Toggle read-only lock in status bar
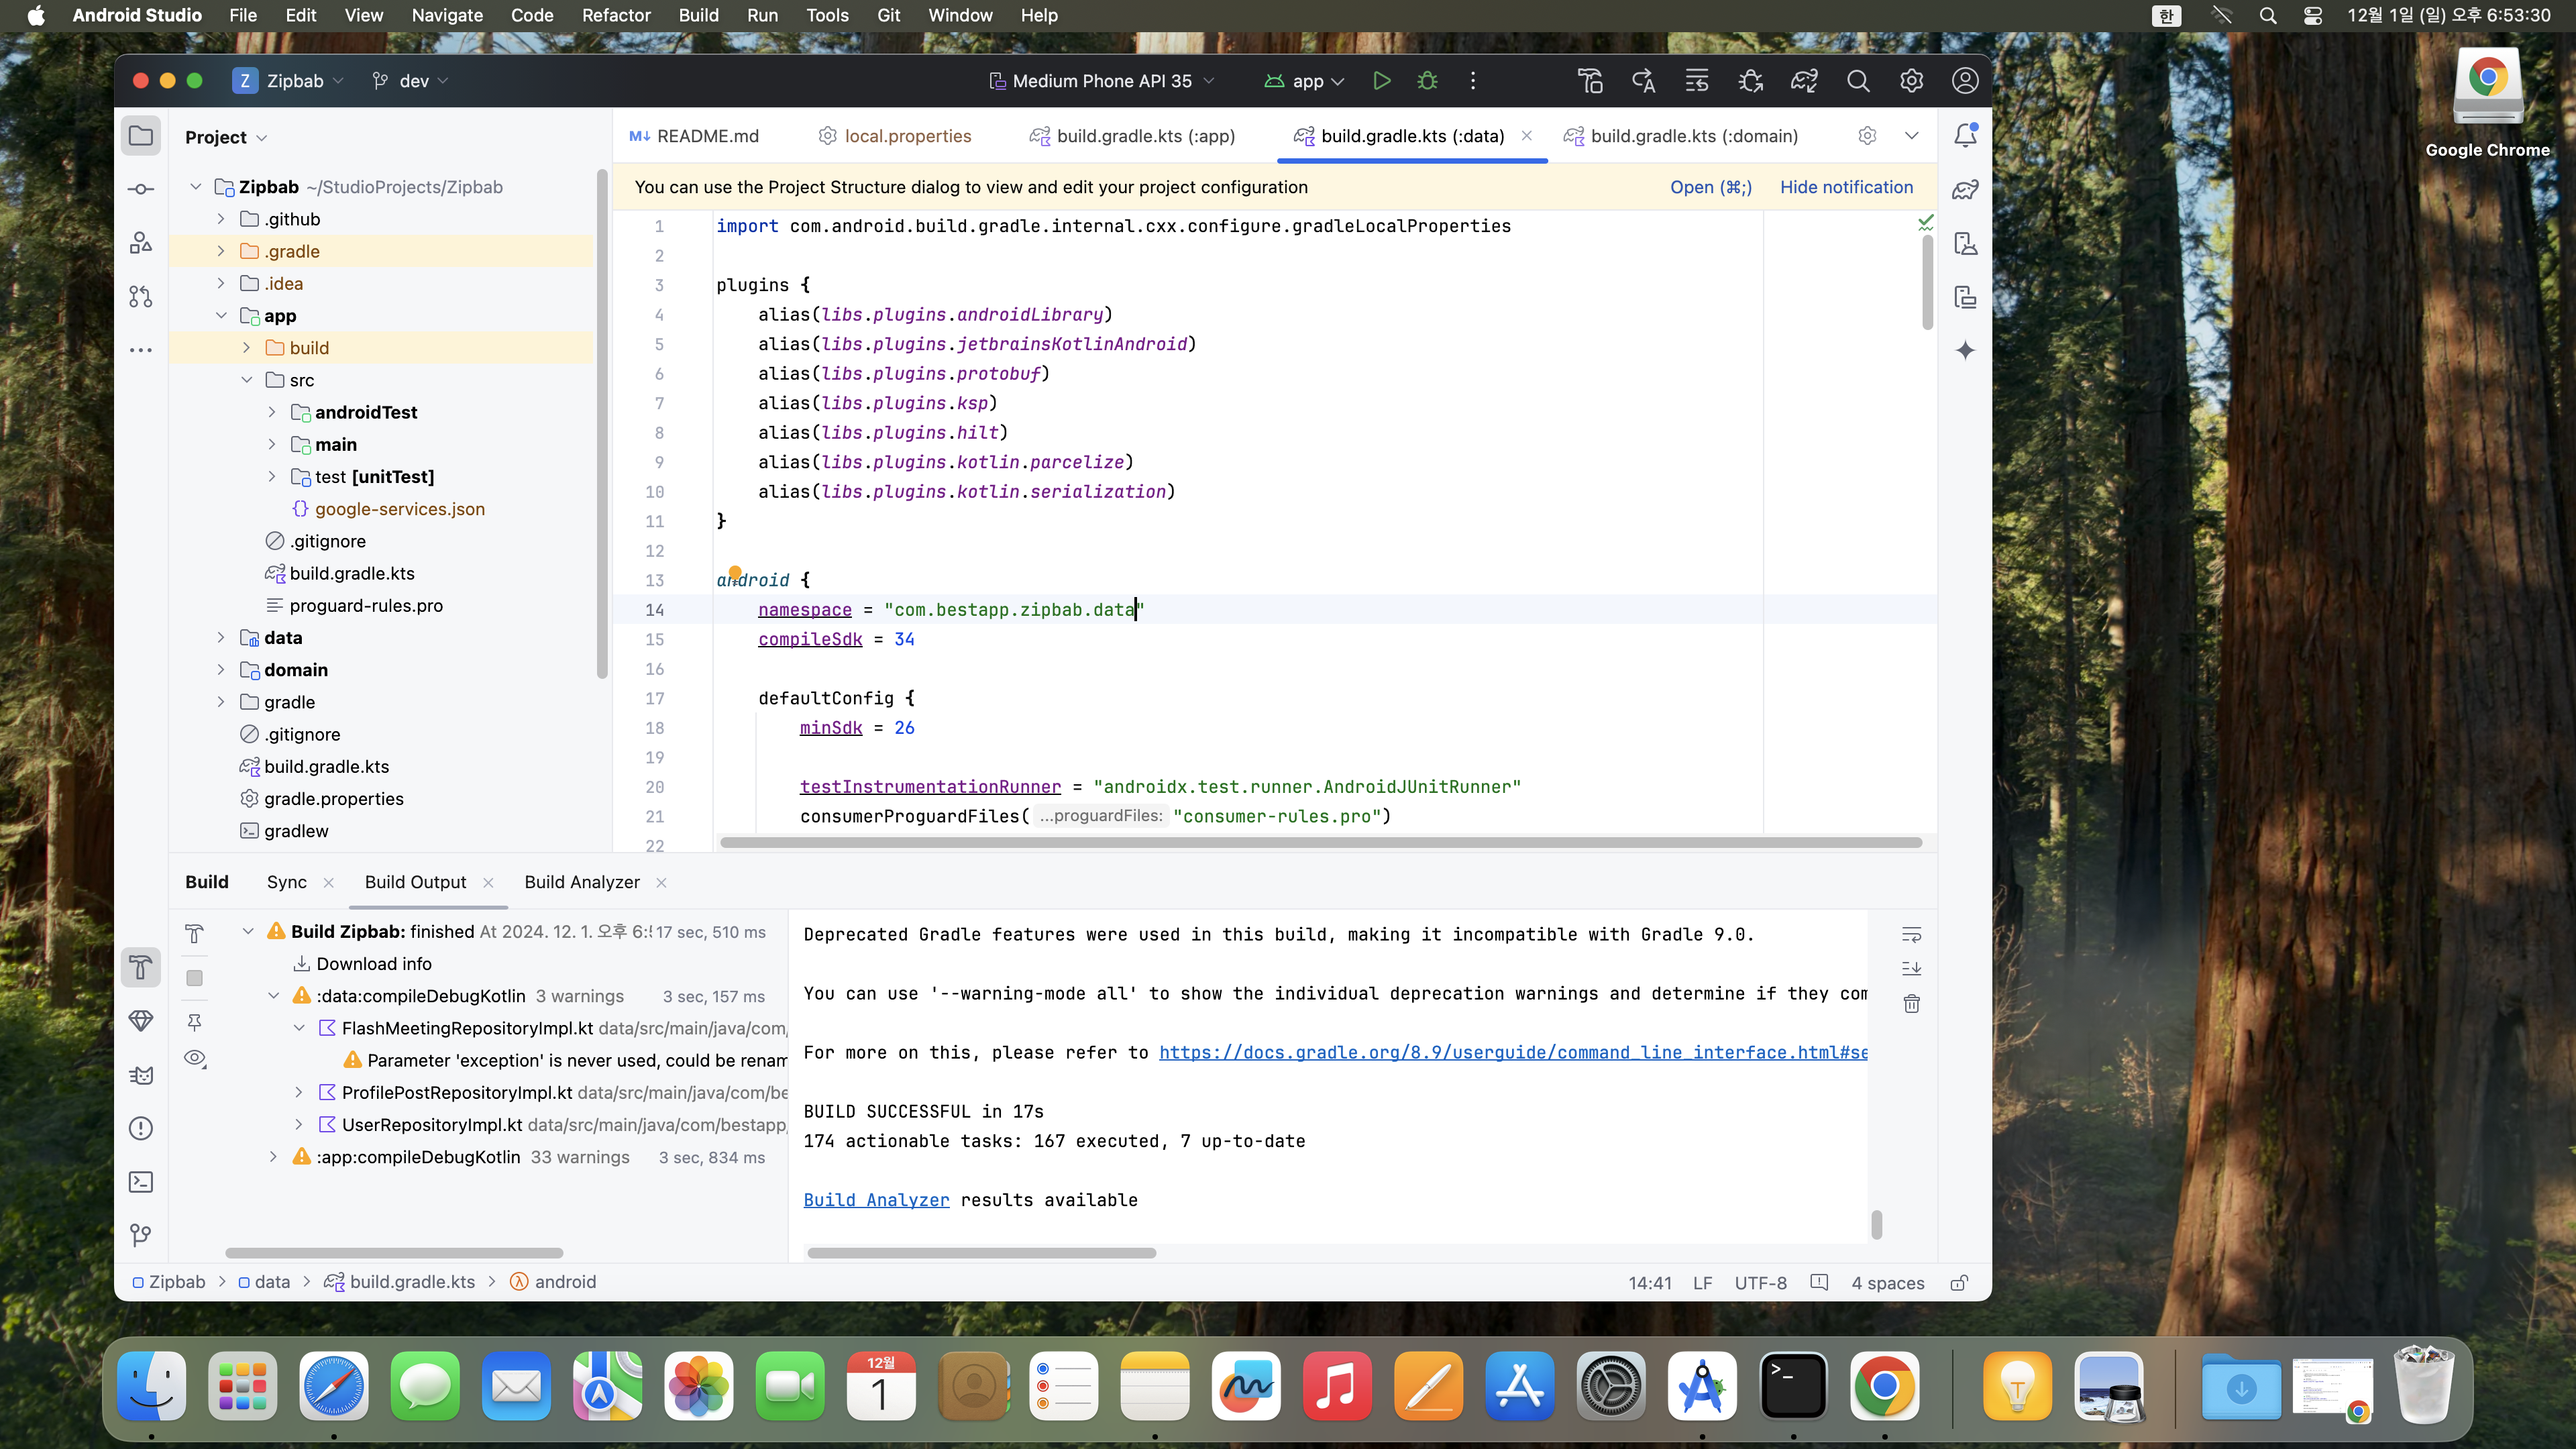The width and height of the screenshot is (2576, 1449). [1959, 1282]
